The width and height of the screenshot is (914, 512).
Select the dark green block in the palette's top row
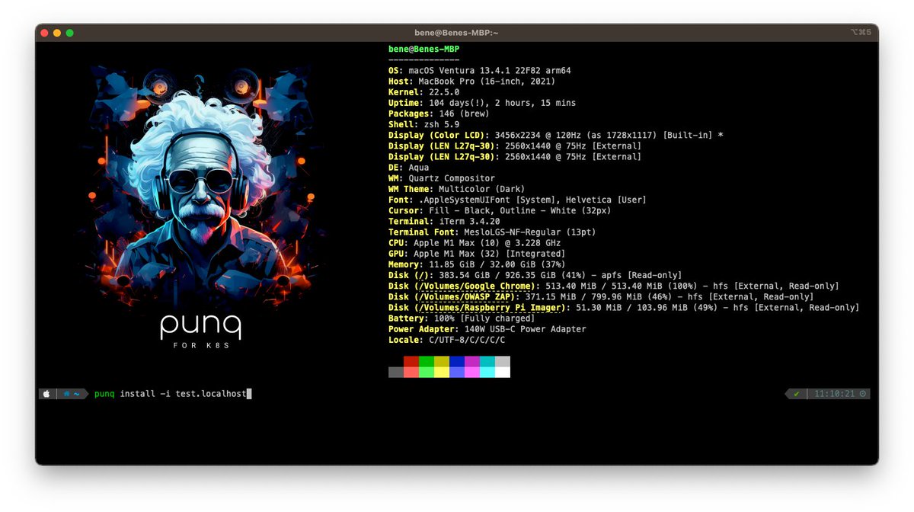tap(427, 361)
